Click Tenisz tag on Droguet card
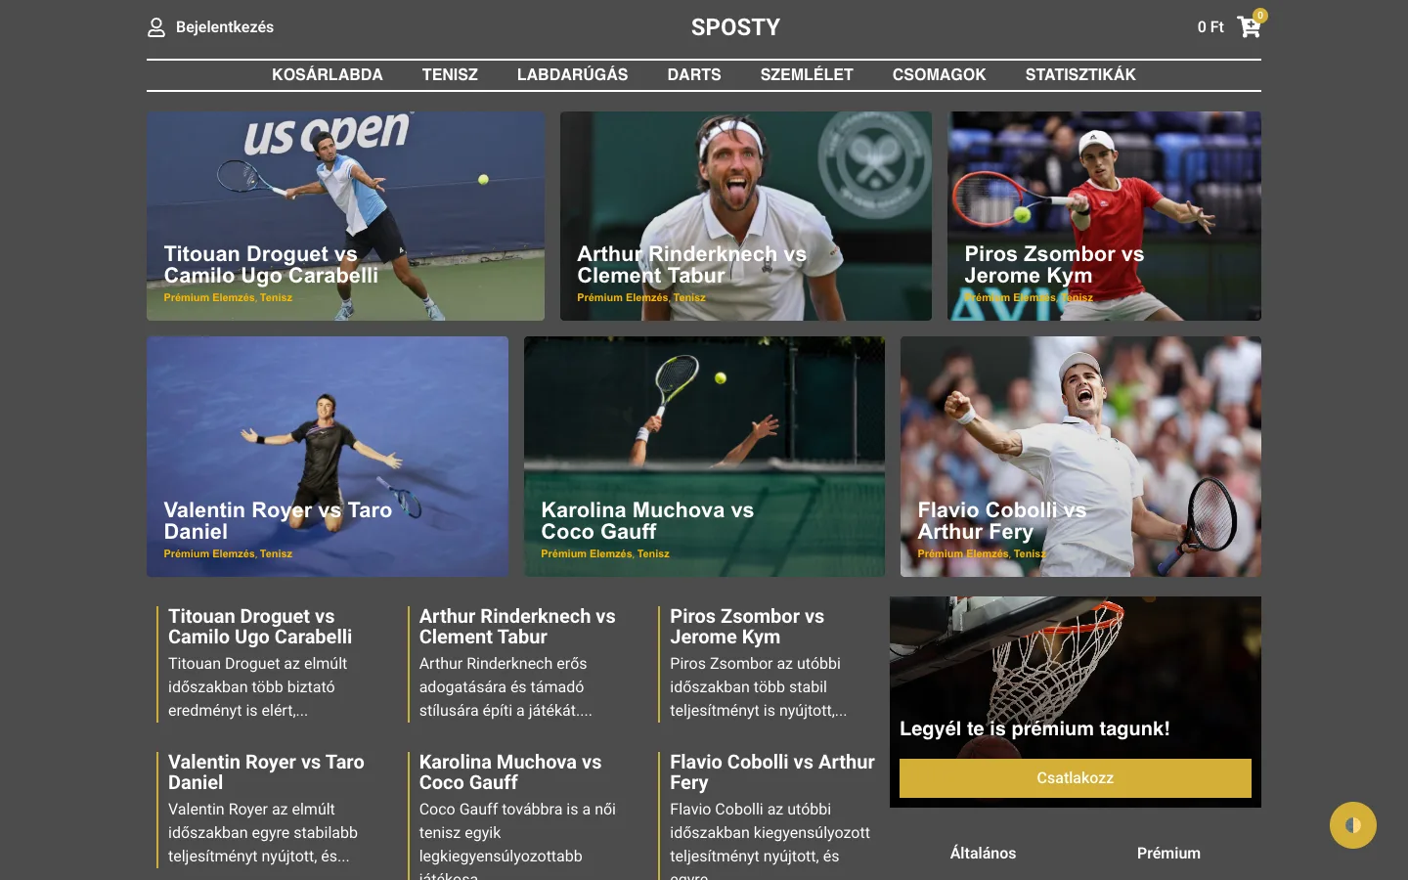 click(x=276, y=297)
